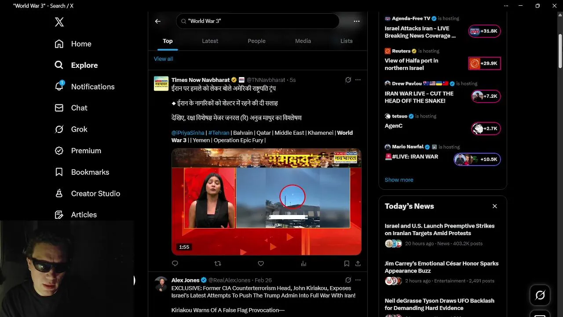Open the #Tehran hashtag
This screenshot has height=317, width=563.
[x=219, y=133]
